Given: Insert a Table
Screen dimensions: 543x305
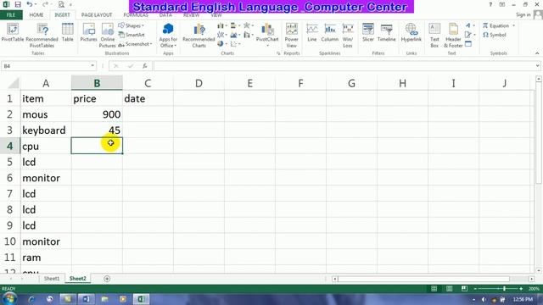Looking at the screenshot, I should [x=68, y=33].
